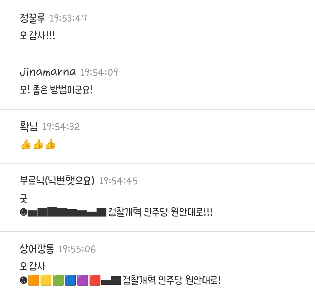Click the comment text 오! 좋은 방법이군요!
This screenshot has height=299, width=315.
coord(56,90)
